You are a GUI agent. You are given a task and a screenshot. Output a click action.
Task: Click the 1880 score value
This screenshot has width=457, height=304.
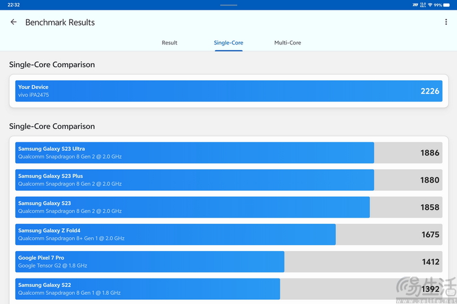pos(430,180)
